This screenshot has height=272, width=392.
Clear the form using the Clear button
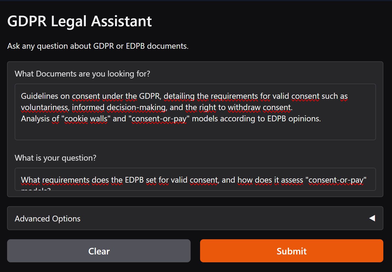(99, 251)
